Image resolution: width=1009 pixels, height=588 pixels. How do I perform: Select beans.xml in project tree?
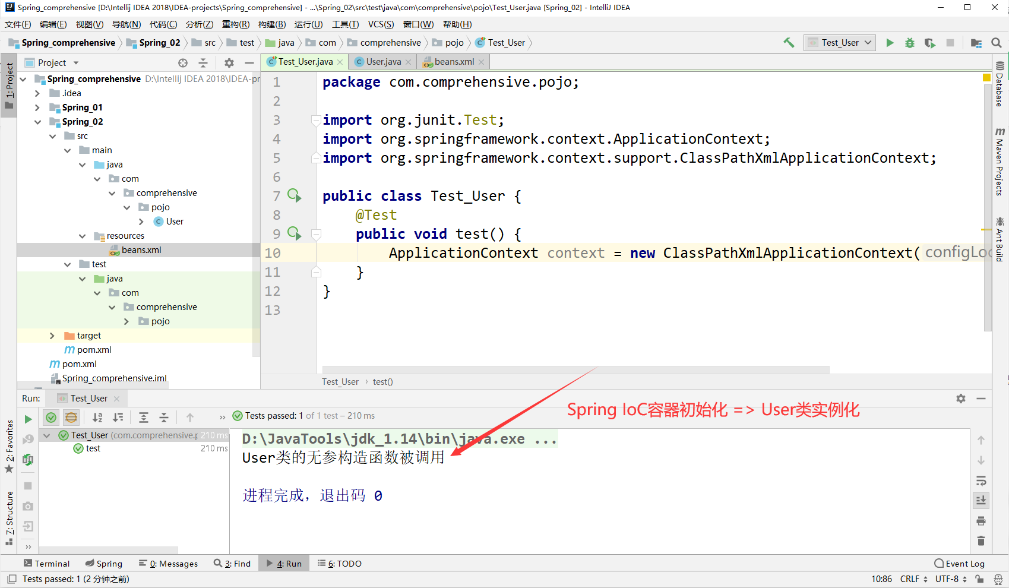[x=135, y=250]
